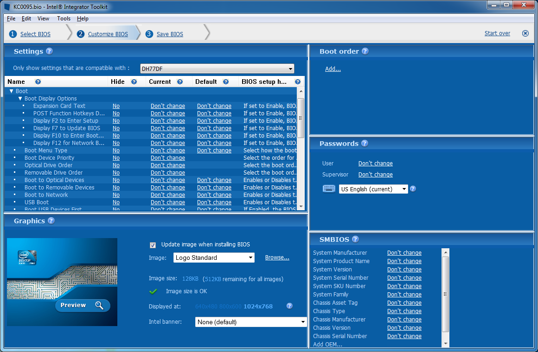Click the help icon next to BIOS setup help column
Image resolution: width=538 pixels, height=352 pixels.
tap(298, 82)
